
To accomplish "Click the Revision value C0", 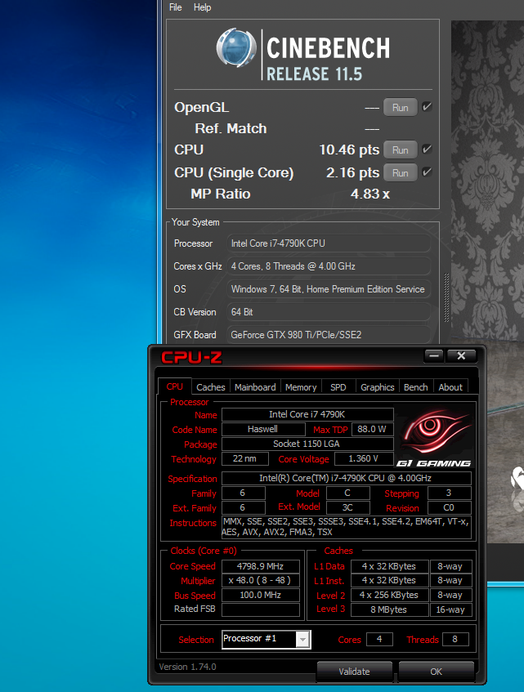I will pyautogui.click(x=449, y=507).
